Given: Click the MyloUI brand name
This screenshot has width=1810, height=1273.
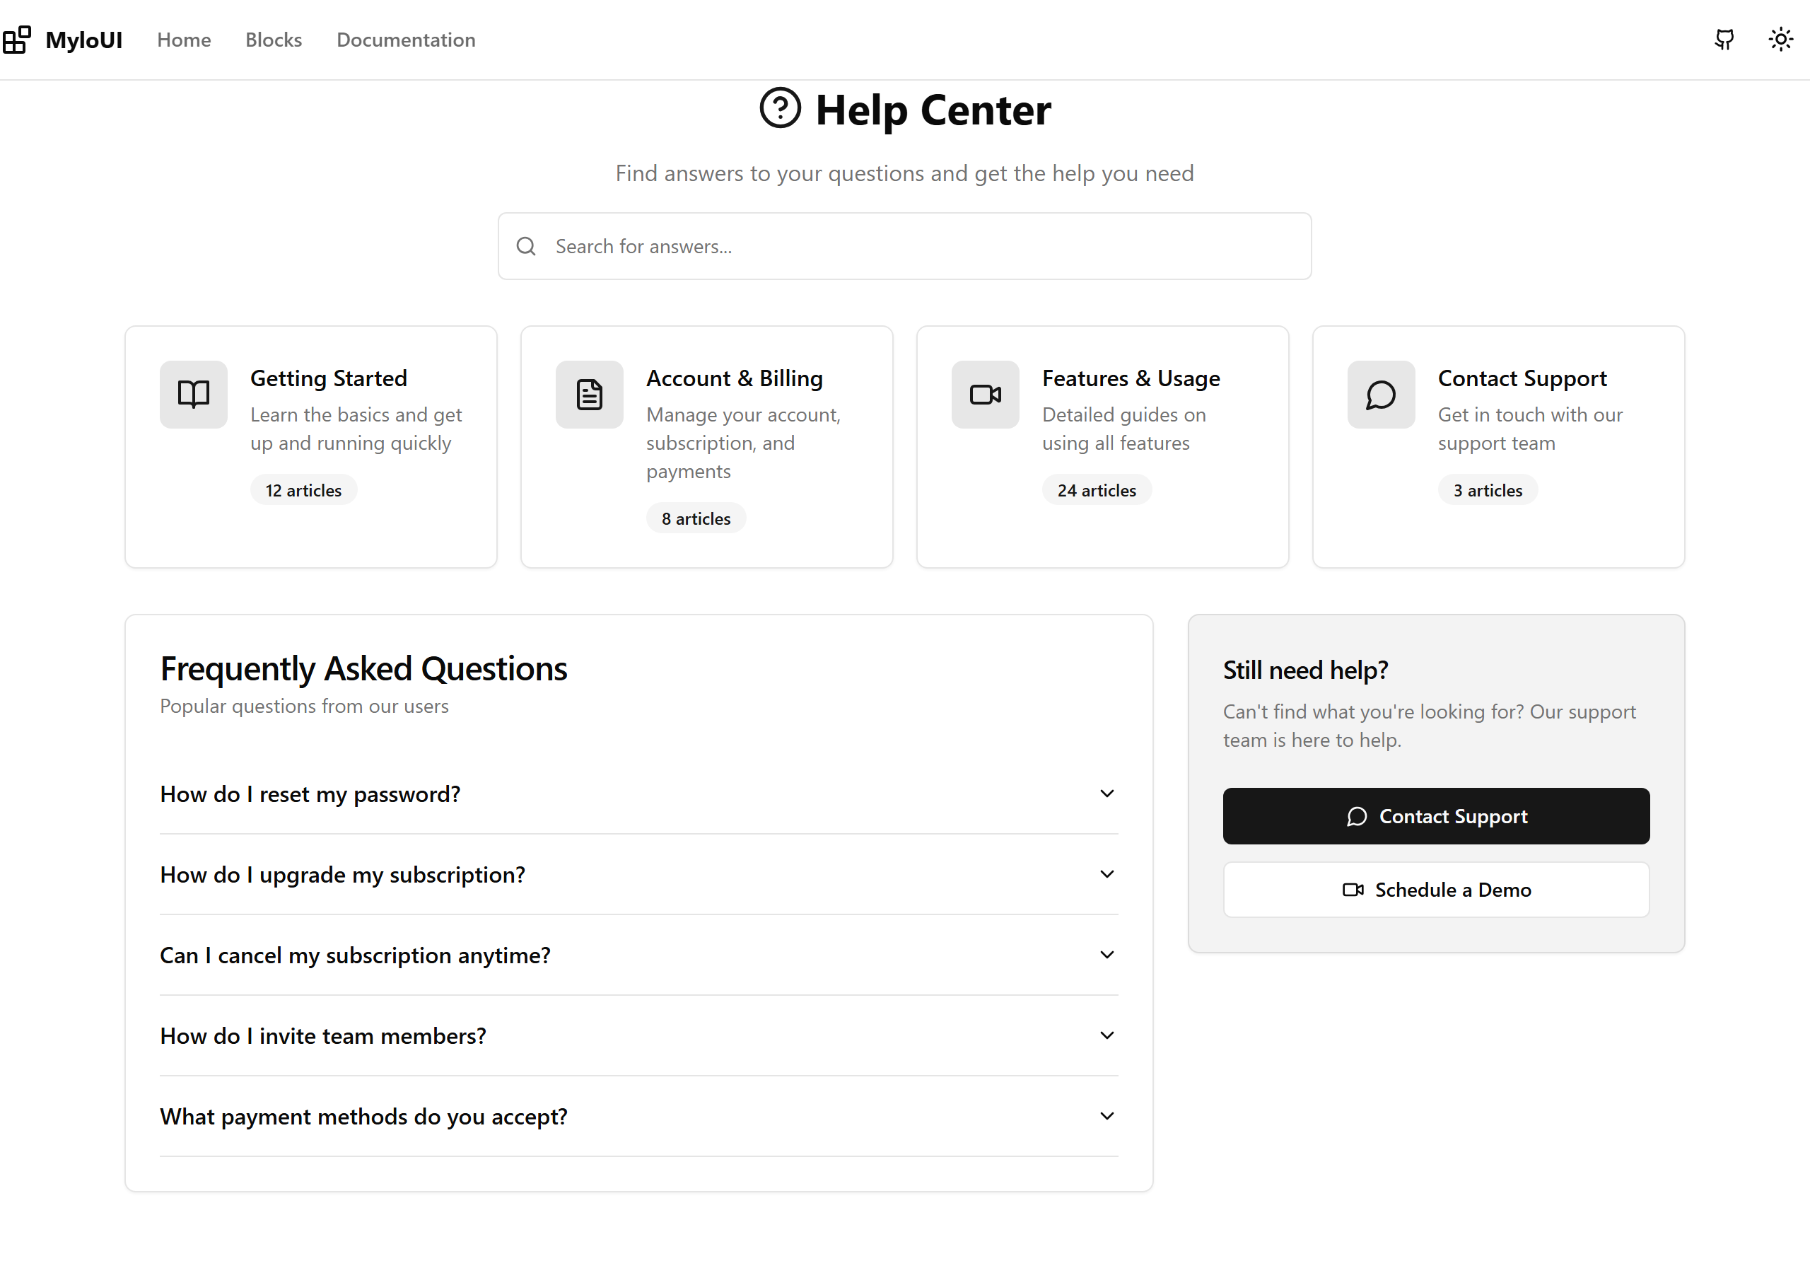Looking at the screenshot, I should tap(83, 40).
